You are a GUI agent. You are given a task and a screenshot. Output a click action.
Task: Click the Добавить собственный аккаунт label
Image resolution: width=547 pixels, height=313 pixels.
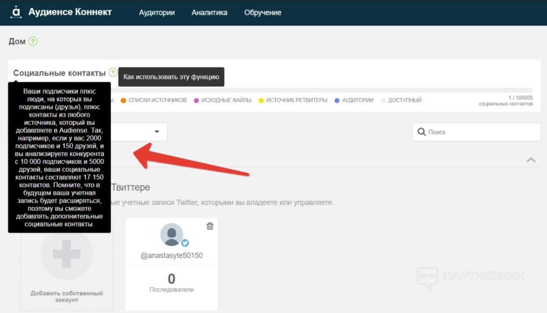pos(67,296)
